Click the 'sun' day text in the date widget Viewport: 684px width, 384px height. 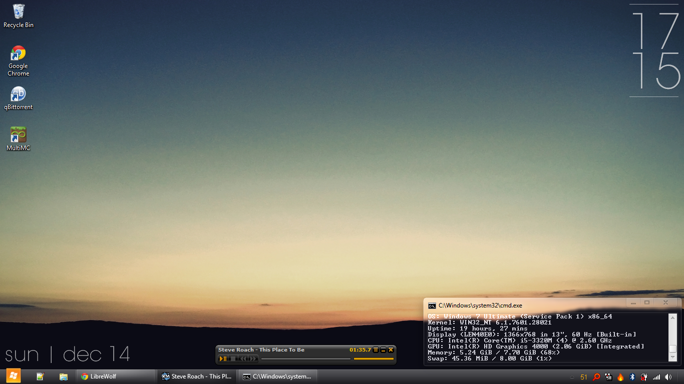(x=22, y=355)
